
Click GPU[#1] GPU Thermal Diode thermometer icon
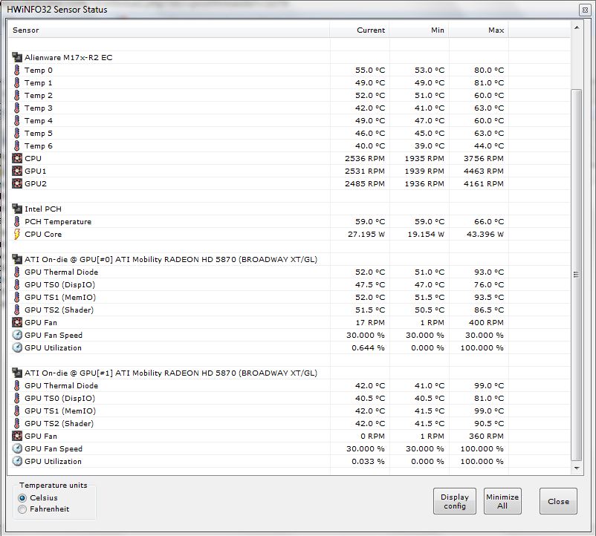(17, 386)
